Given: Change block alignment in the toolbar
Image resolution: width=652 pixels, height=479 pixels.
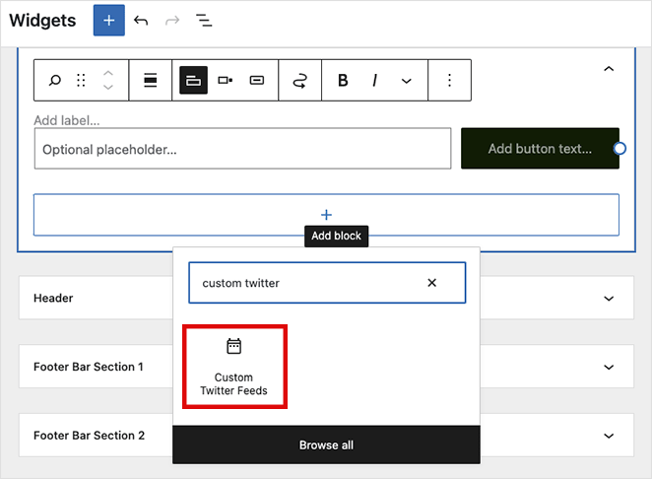Looking at the screenshot, I should (150, 80).
